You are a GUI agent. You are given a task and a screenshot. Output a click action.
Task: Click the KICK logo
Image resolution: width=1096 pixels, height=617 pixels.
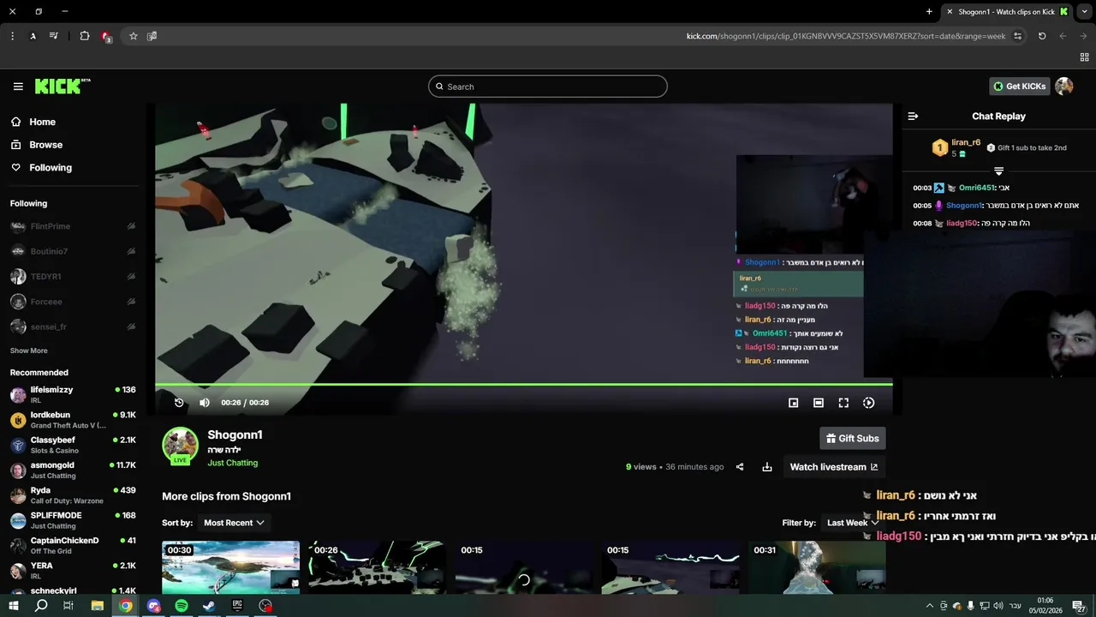[63, 86]
